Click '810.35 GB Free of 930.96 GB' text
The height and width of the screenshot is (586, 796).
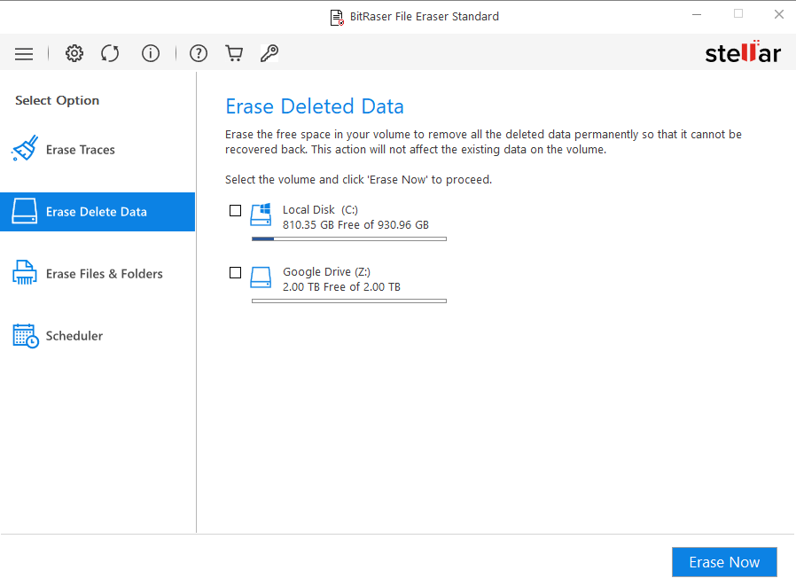coord(355,225)
